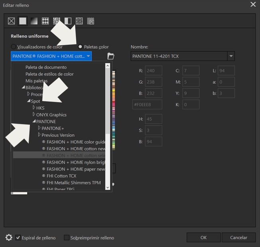Click the hex field #F0EEE8
The height and width of the screenshot is (247, 260).
(147, 105)
